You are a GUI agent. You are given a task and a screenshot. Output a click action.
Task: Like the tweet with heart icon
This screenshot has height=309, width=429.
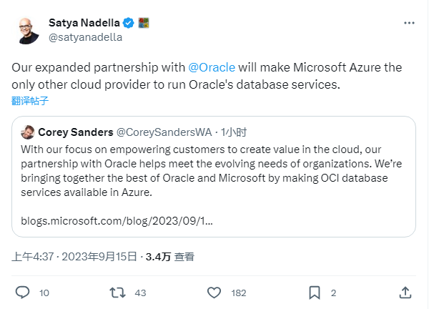213,293
